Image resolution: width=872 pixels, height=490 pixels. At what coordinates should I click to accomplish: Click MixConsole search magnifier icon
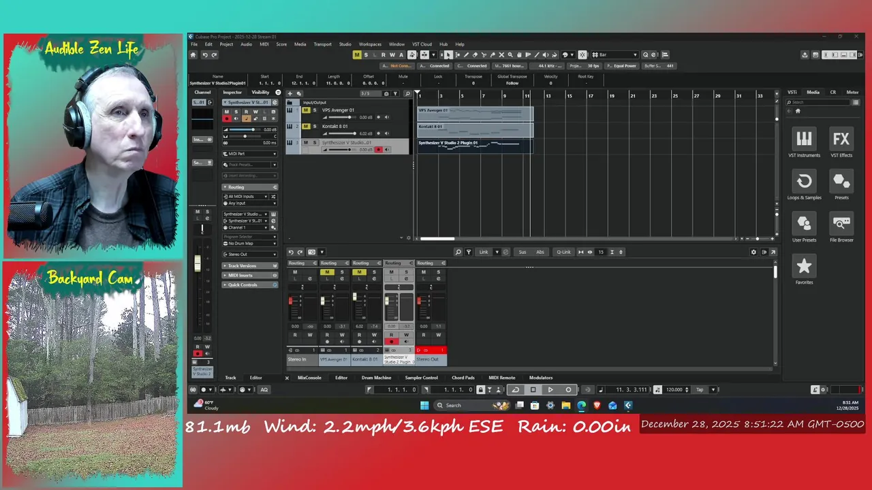point(458,252)
